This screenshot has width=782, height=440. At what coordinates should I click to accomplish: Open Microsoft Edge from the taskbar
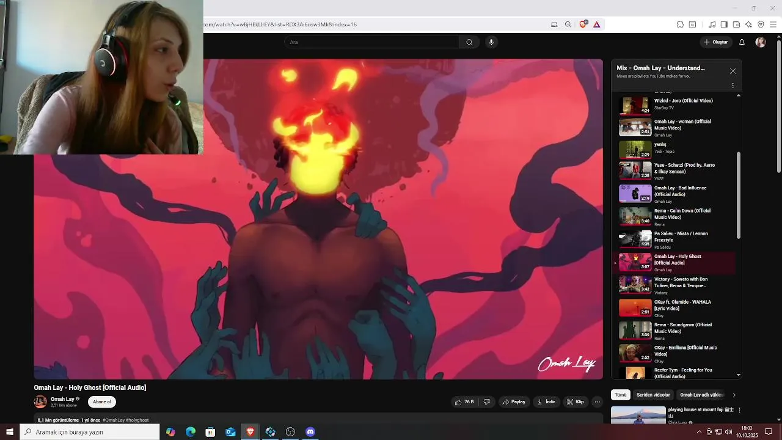[191, 432]
